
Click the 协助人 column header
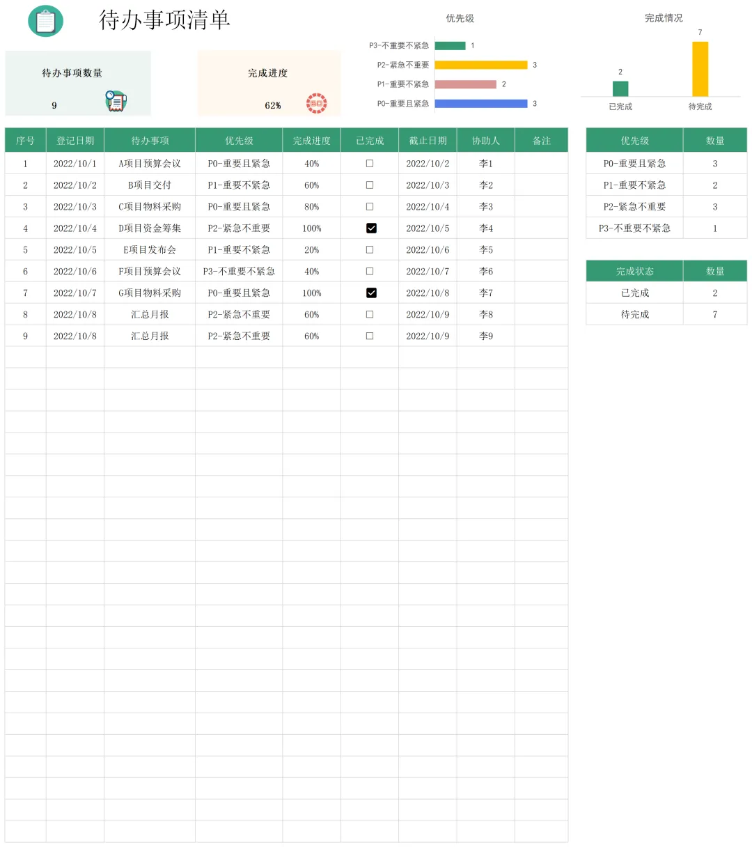486,141
